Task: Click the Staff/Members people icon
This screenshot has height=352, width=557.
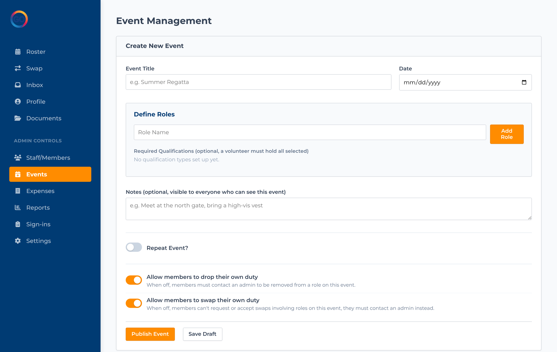Action: click(18, 158)
